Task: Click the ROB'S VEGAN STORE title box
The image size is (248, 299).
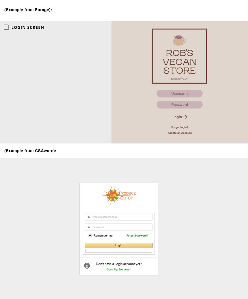Action: 179,56
